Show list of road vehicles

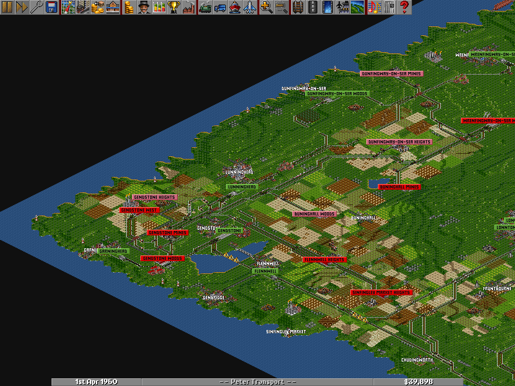[220, 7]
